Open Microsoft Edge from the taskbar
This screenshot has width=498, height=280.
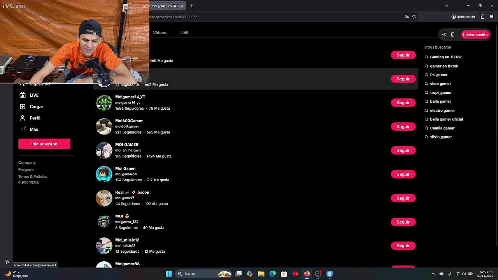click(272, 274)
